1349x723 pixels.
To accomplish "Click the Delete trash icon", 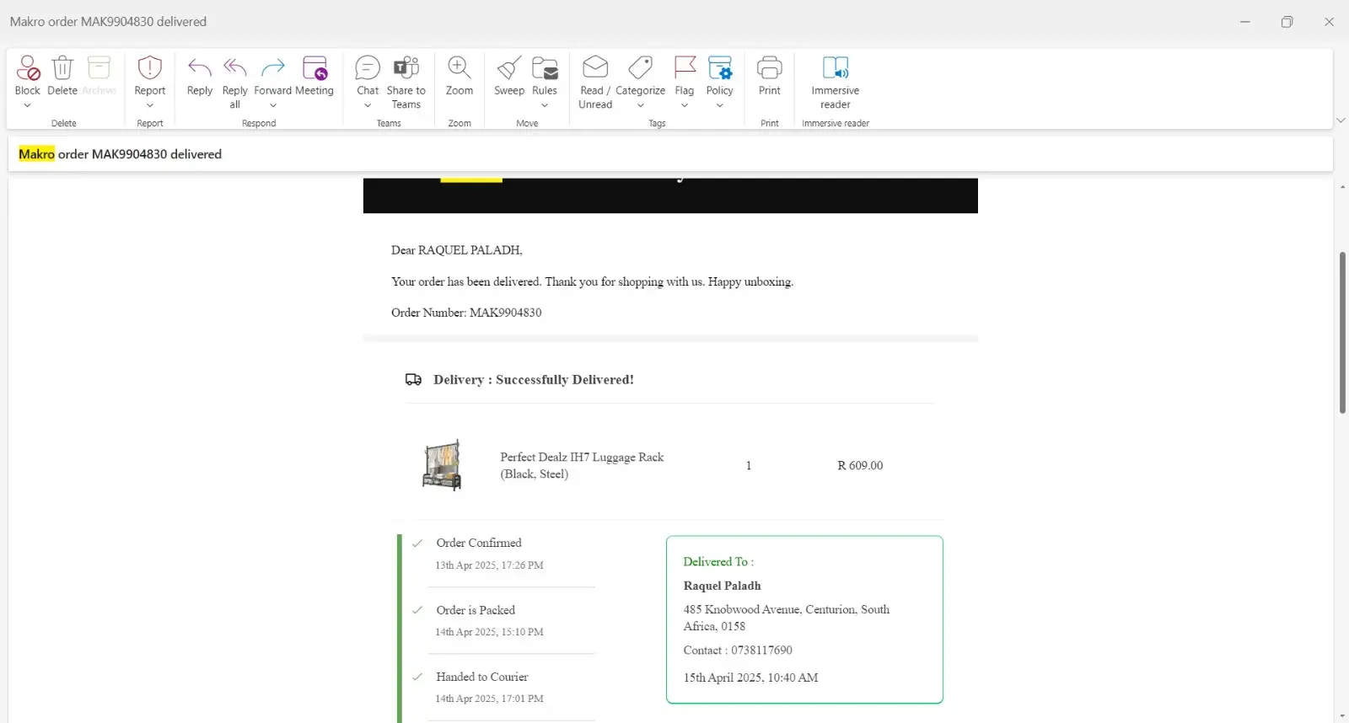I will click(62, 68).
